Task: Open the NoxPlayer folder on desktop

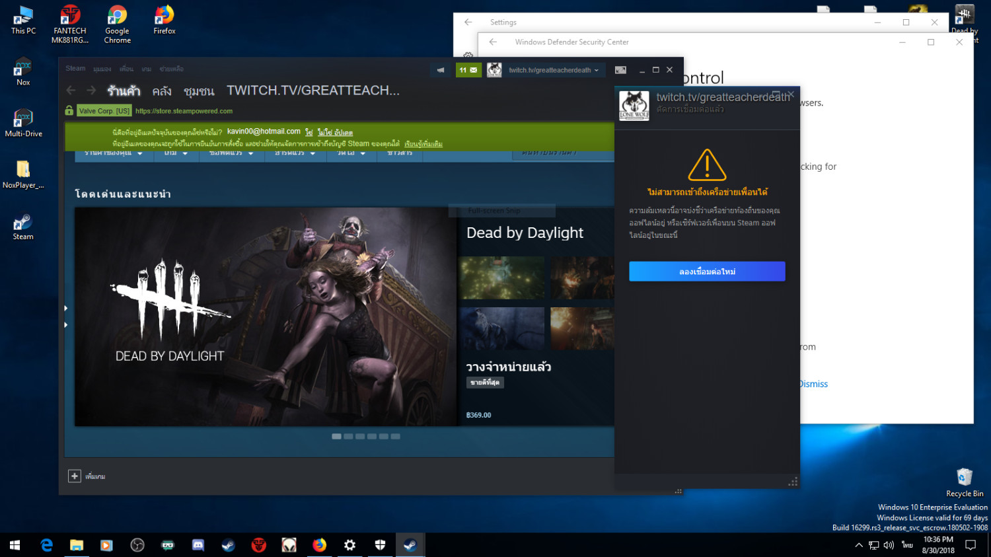Action: click(23, 173)
